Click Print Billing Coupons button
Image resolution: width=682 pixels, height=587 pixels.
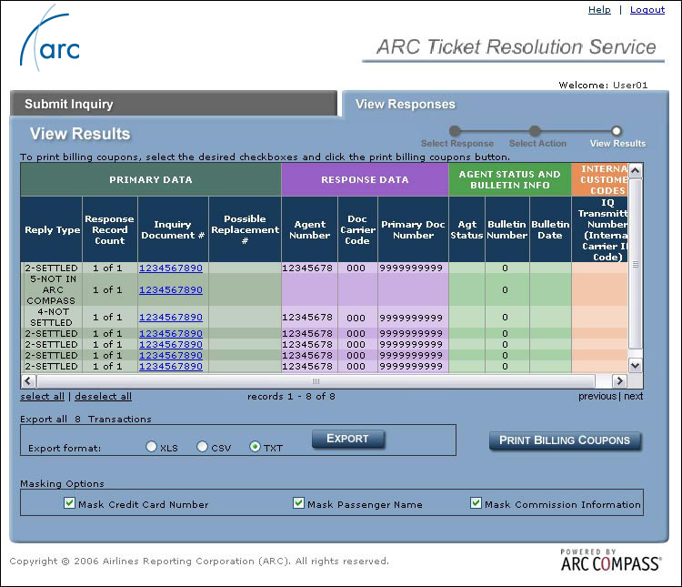(565, 440)
